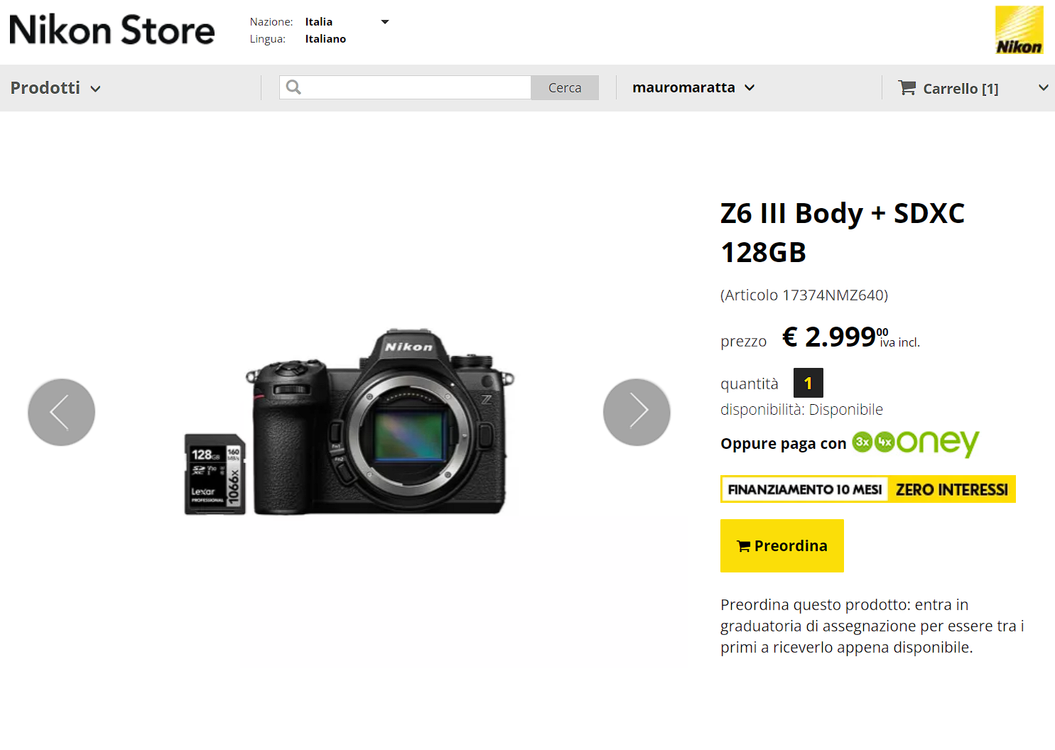Click the Oney 3x installment badge
Viewport: 1055px width, 750px height.
click(x=862, y=442)
